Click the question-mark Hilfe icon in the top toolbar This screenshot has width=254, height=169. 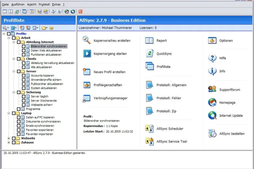pyautogui.click(x=53, y=11)
